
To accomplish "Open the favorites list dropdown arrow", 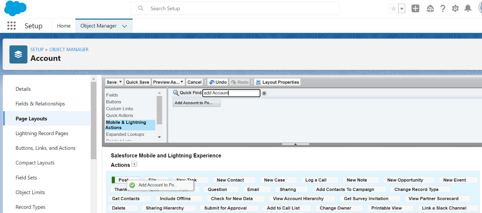I will click(x=402, y=9).
